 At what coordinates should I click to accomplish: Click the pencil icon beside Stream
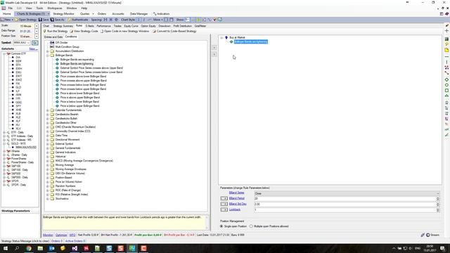pos(423,235)
